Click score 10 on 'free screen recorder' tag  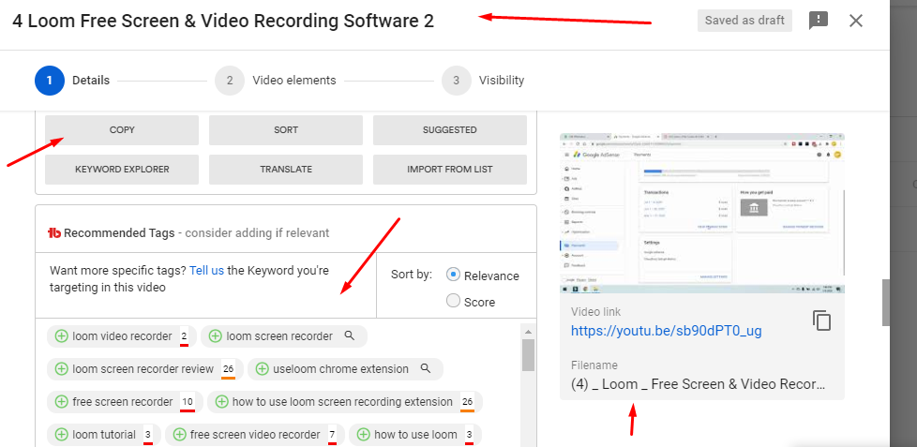click(188, 402)
